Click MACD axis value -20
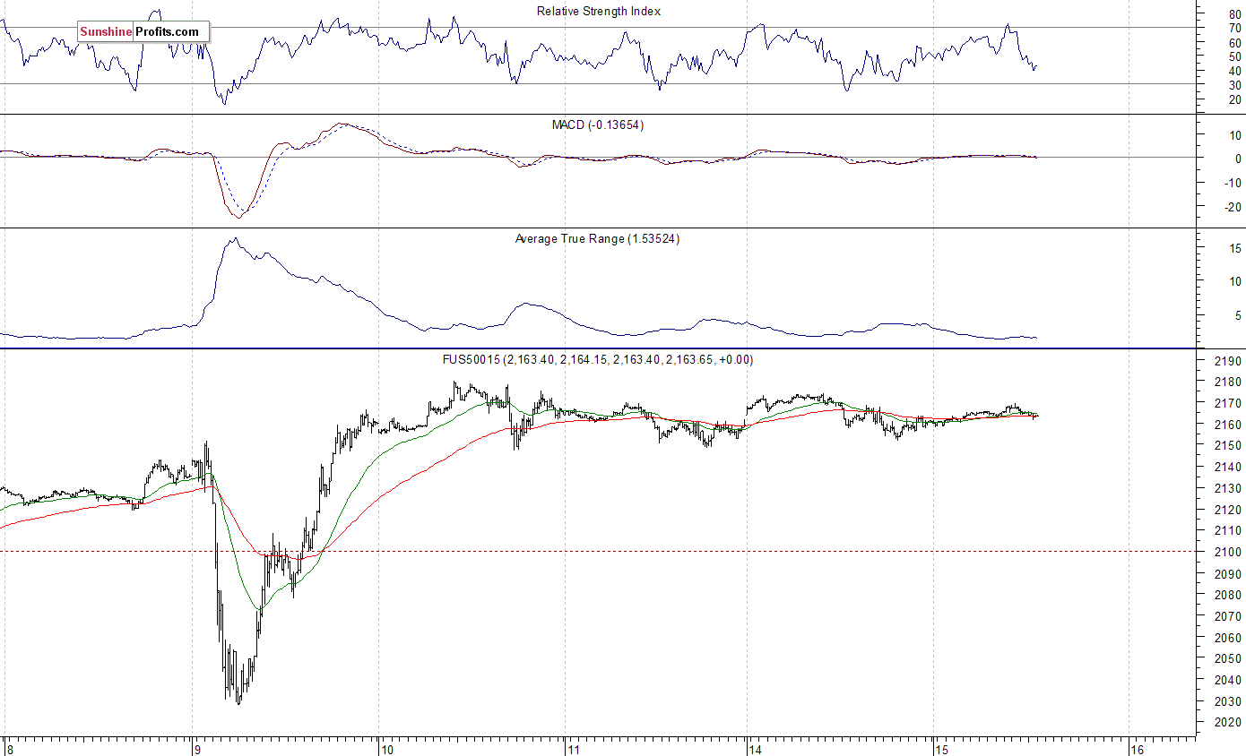The width and height of the screenshot is (1246, 756). click(1232, 207)
